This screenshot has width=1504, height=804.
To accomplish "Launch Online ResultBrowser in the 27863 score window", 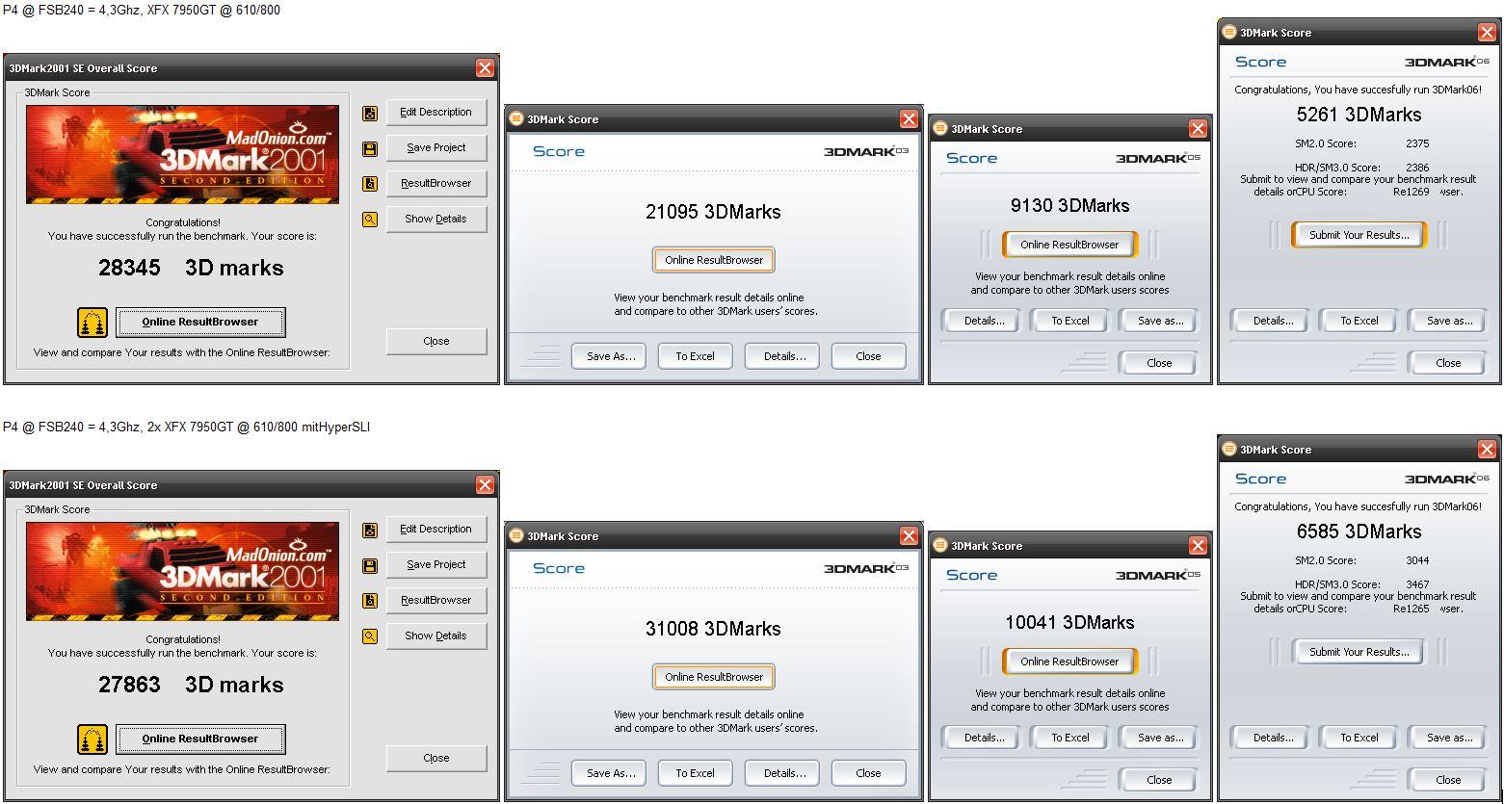I will coord(200,739).
